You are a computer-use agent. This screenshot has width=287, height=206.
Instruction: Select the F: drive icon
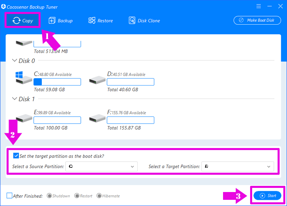(97, 118)
